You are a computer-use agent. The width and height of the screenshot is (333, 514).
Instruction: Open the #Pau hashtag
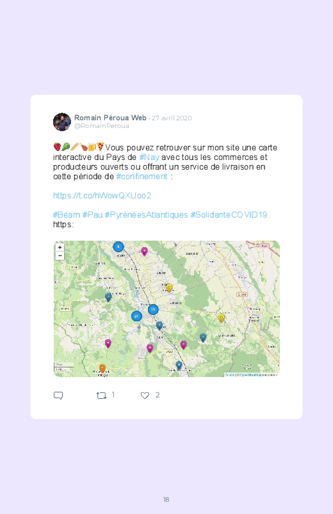click(x=92, y=214)
